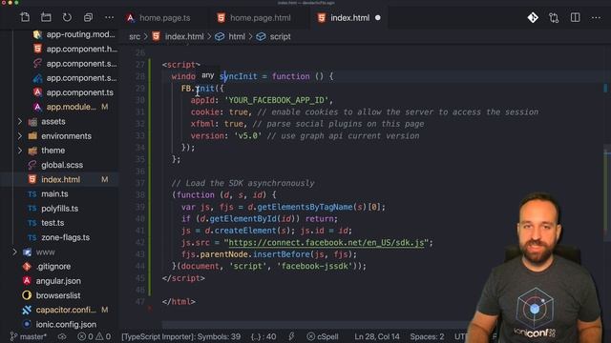The width and height of the screenshot is (611, 343).
Task: Expand the www folder
Action: click(45, 252)
